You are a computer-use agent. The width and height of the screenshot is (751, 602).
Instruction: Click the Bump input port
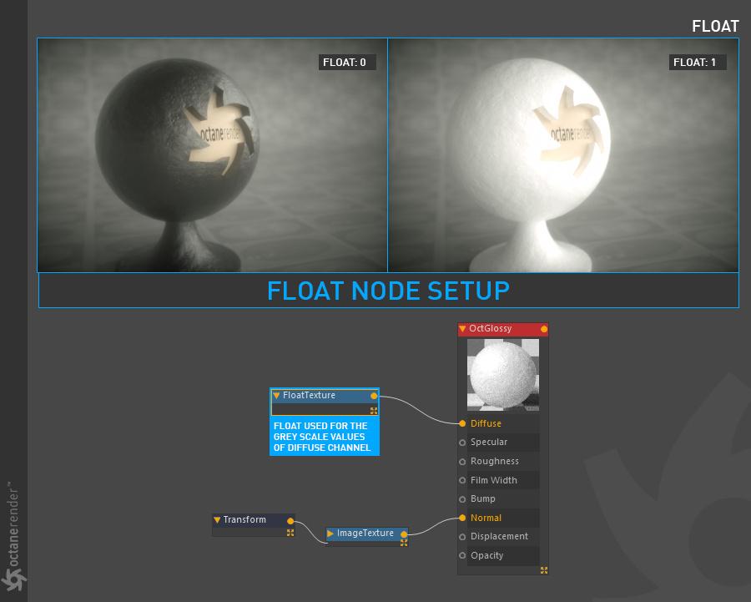click(x=462, y=499)
